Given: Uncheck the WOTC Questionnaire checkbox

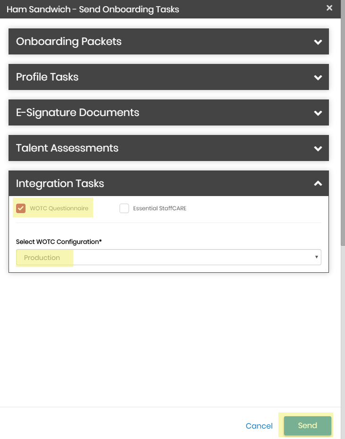Looking at the screenshot, I should tap(21, 208).
